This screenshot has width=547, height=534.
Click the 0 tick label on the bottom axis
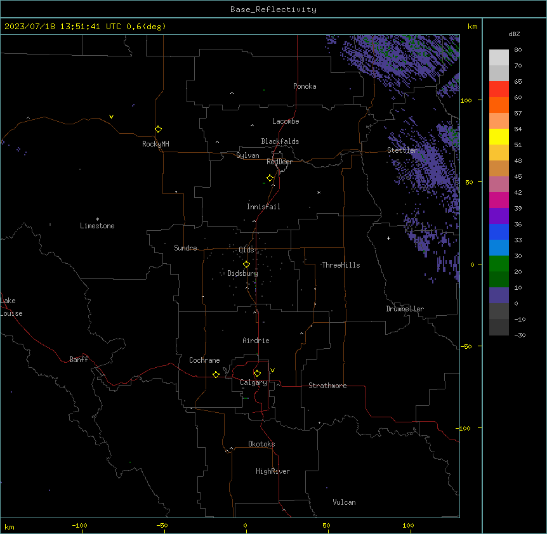tap(245, 526)
